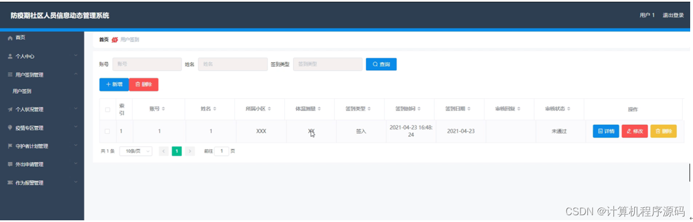Click the person icon next to 个人中心
The width and height of the screenshot is (693, 222).
10,56
